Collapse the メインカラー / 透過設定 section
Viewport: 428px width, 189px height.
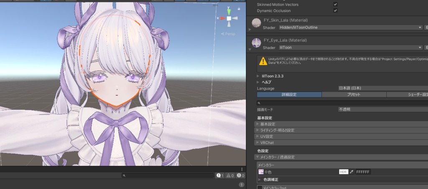pyautogui.click(x=341, y=157)
